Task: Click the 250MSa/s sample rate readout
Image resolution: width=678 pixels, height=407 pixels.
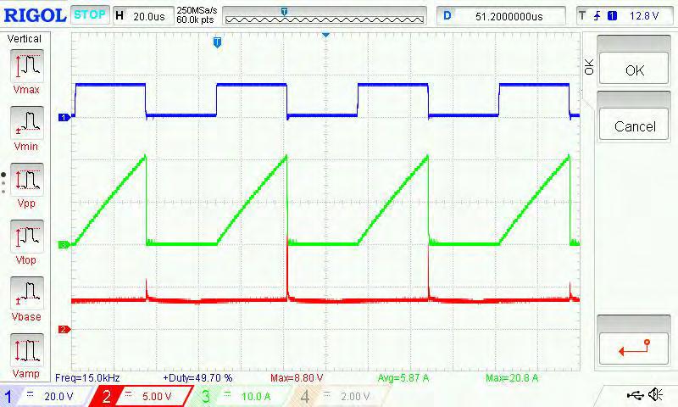Action: click(x=197, y=10)
